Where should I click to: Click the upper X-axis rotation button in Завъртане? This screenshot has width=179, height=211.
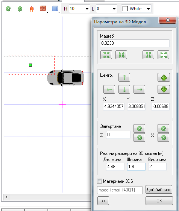163,129
